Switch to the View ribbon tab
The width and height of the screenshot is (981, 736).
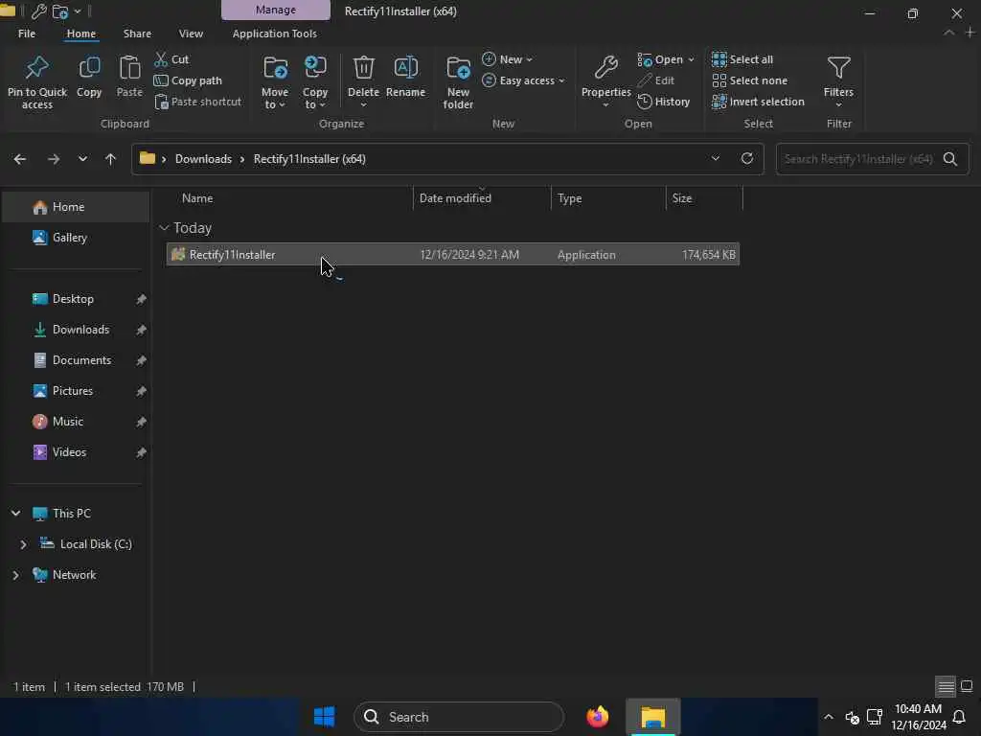(191, 34)
